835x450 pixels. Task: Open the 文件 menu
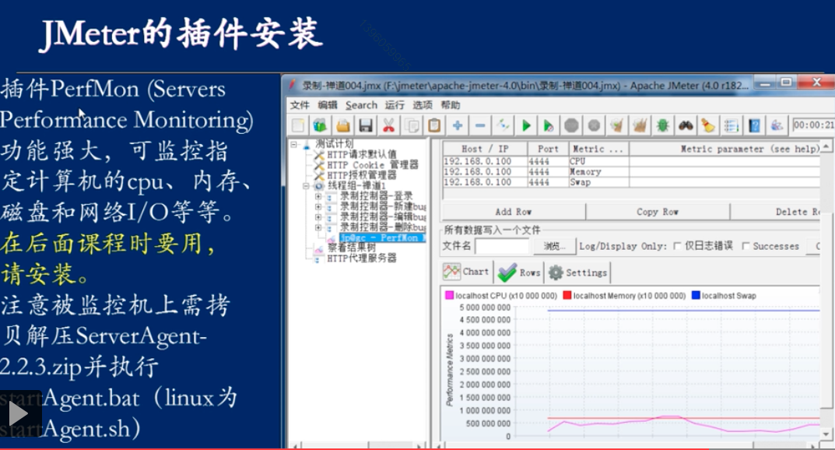[x=300, y=105]
